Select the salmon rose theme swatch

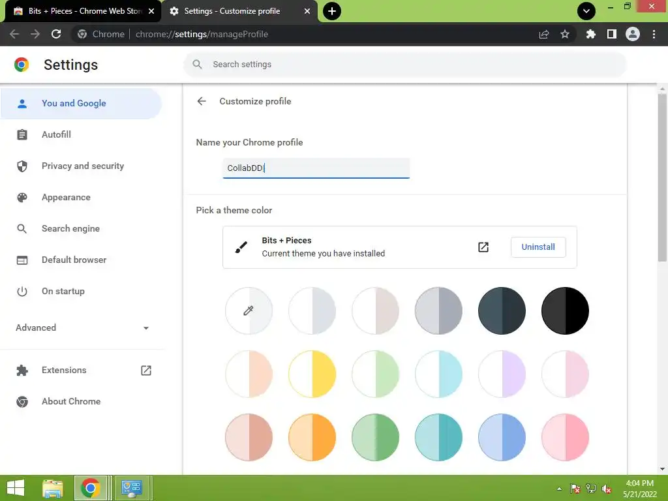[249, 437]
